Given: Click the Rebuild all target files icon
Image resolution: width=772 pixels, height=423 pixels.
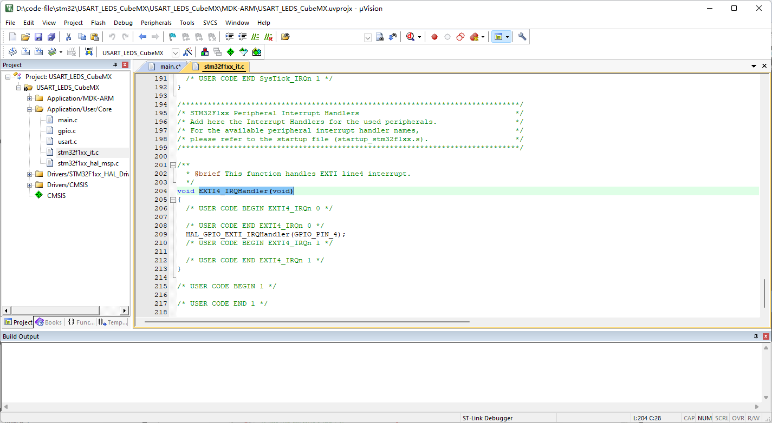Looking at the screenshot, I should pos(38,52).
